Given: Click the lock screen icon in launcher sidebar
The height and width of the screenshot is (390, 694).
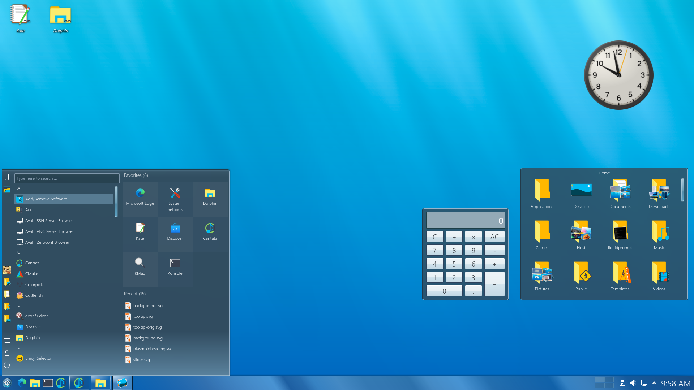Looking at the screenshot, I should (x=7, y=353).
